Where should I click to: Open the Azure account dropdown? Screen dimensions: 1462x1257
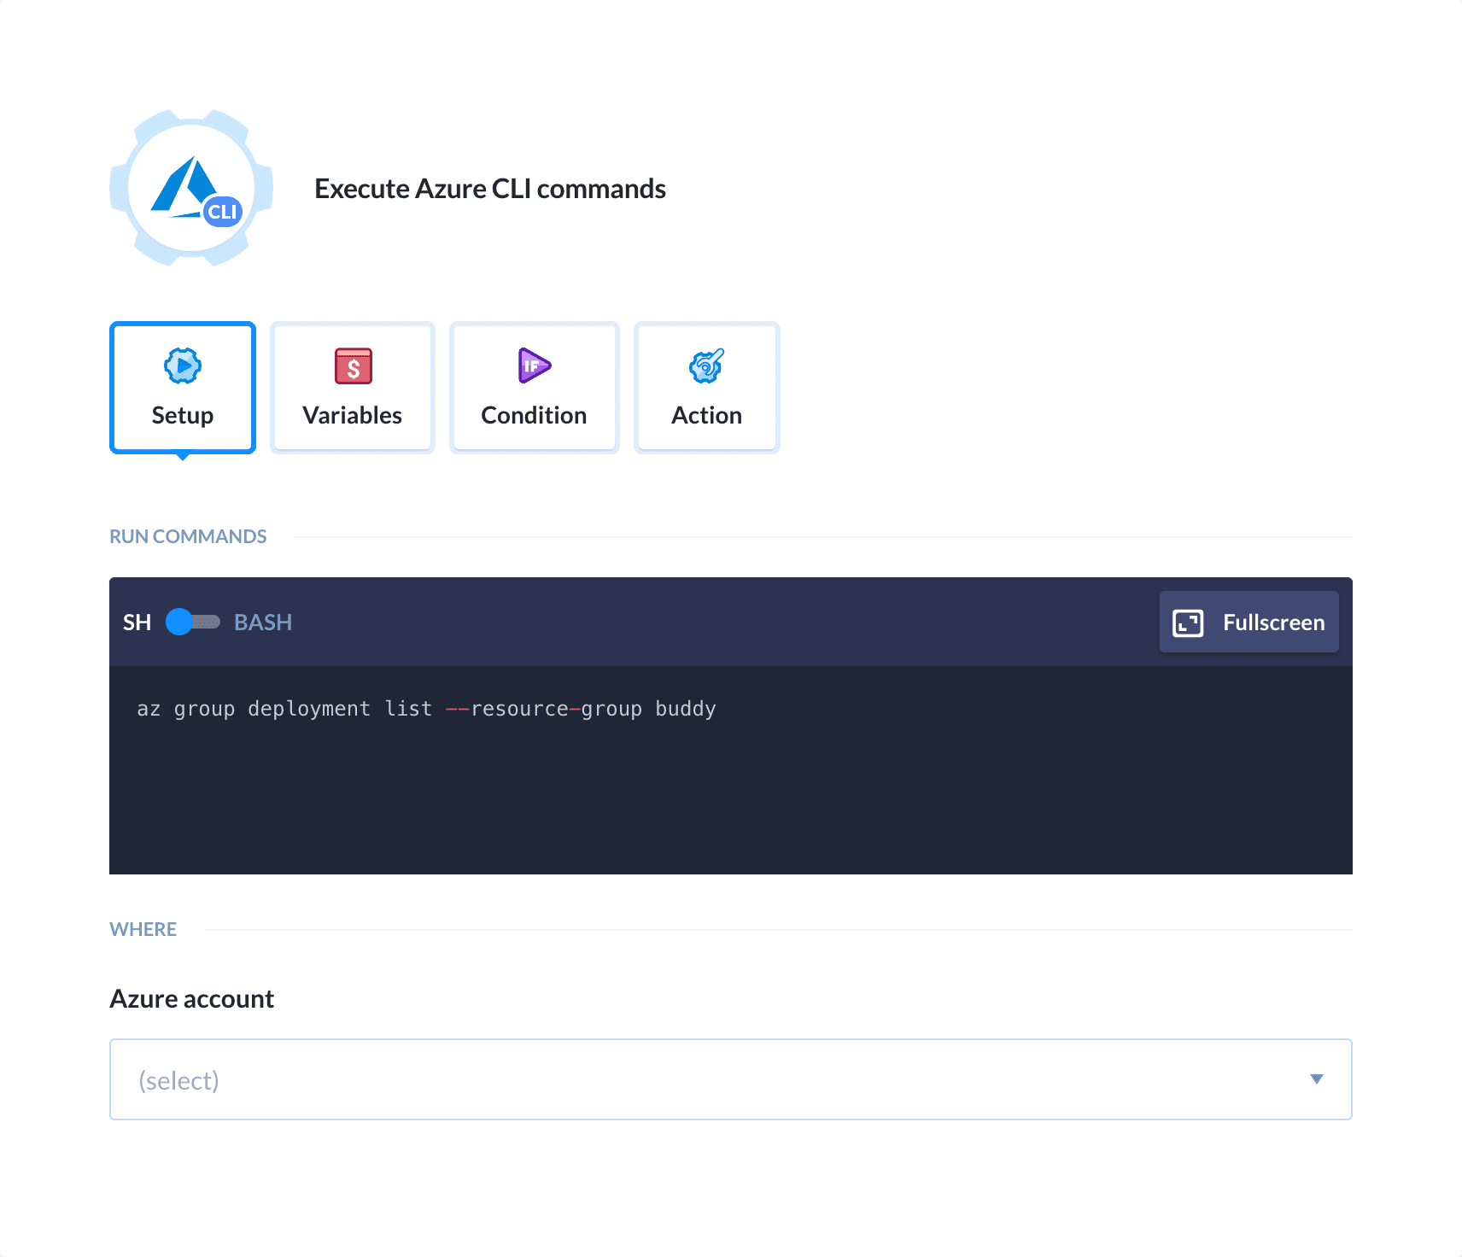[730, 1079]
